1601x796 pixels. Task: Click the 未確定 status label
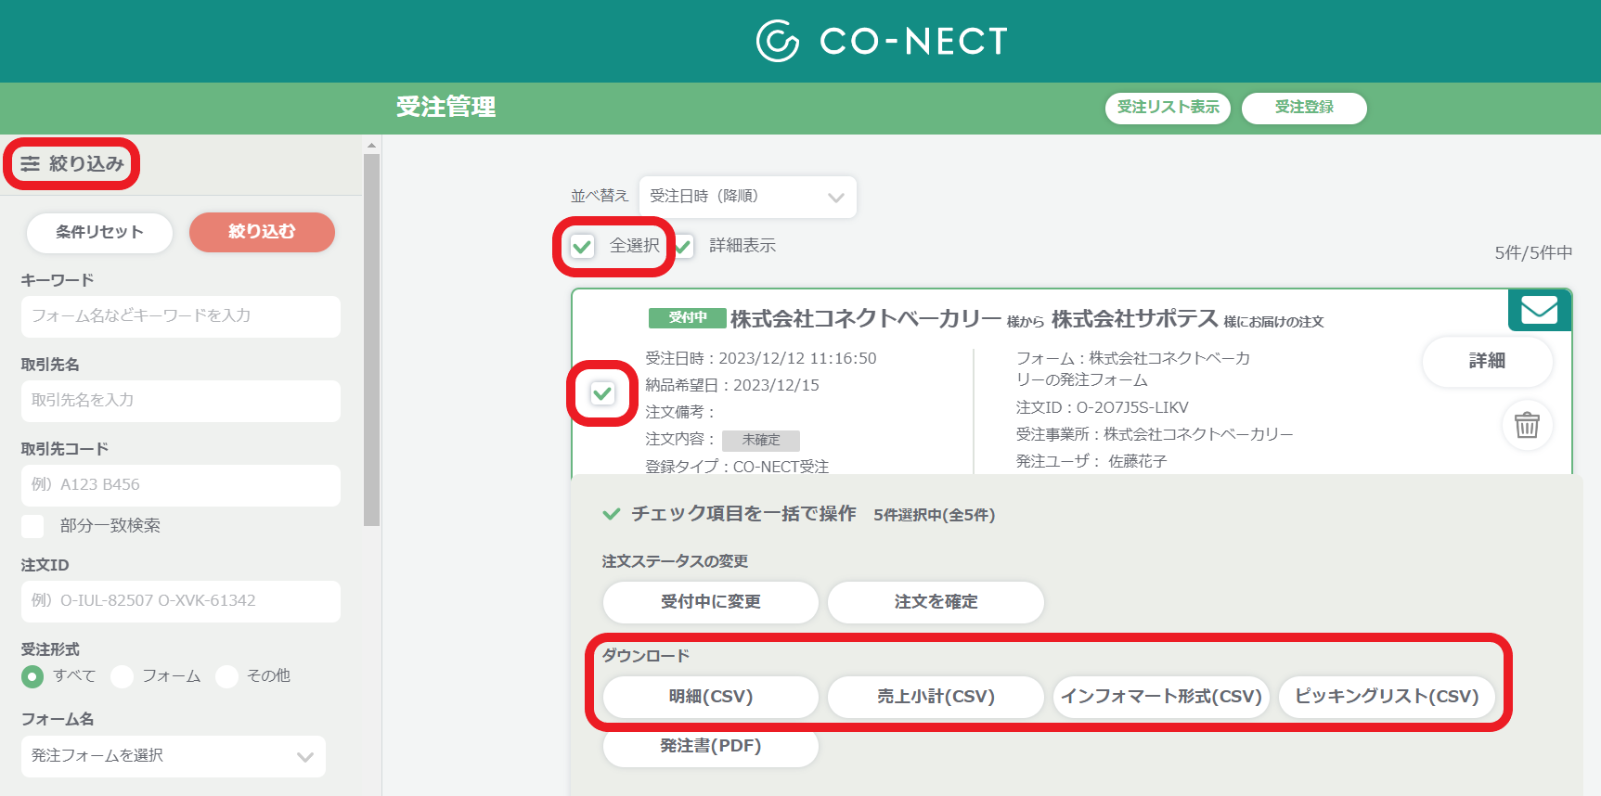coord(761,441)
